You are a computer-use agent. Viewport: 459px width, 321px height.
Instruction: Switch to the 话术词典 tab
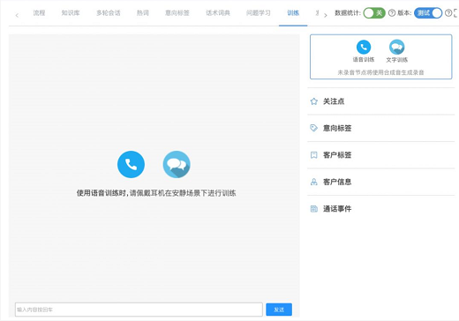pyautogui.click(x=218, y=13)
